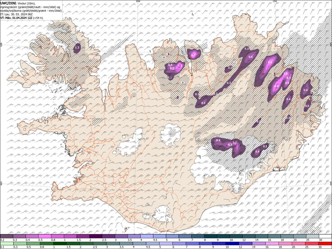
Task: Click the 0.7 snowfall value on map
Action: pyautogui.click(x=193, y=55)
